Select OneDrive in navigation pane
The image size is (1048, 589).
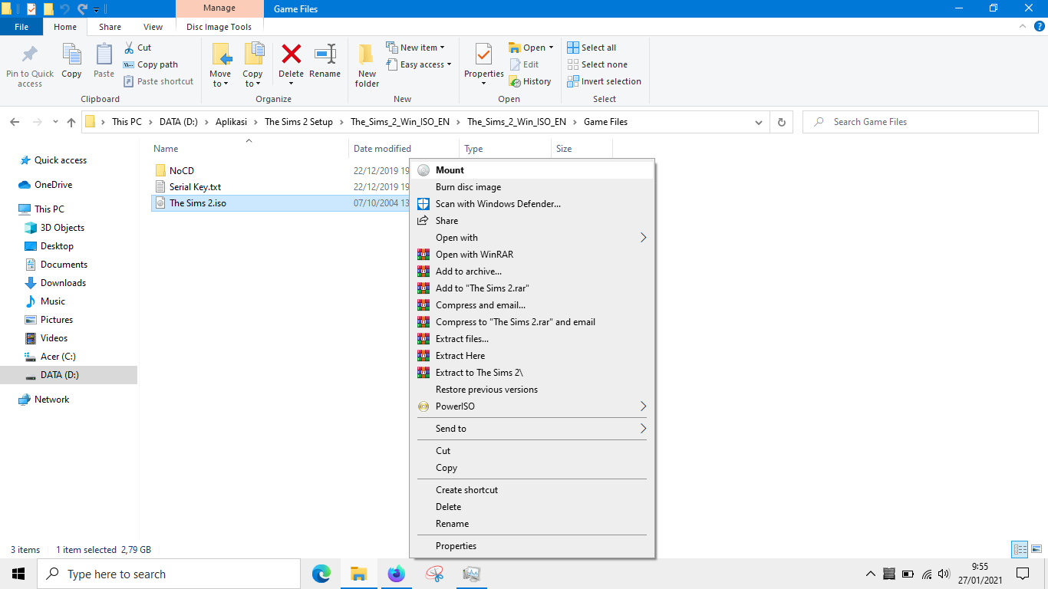[53, 185]
